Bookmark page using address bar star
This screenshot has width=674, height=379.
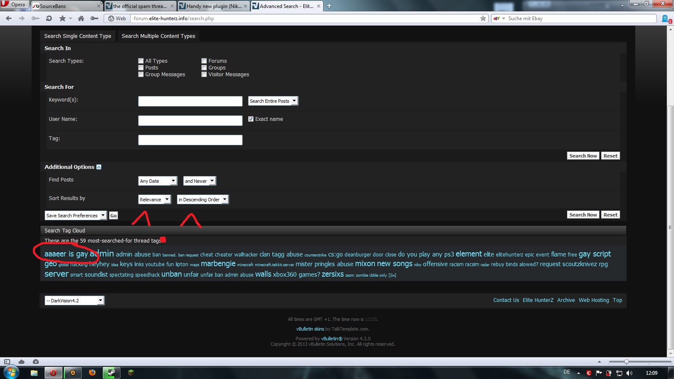(483, 19)
